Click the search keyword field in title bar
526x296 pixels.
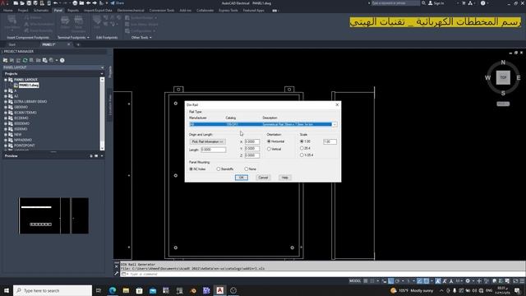pyautogui.click(x=395, y=3)
